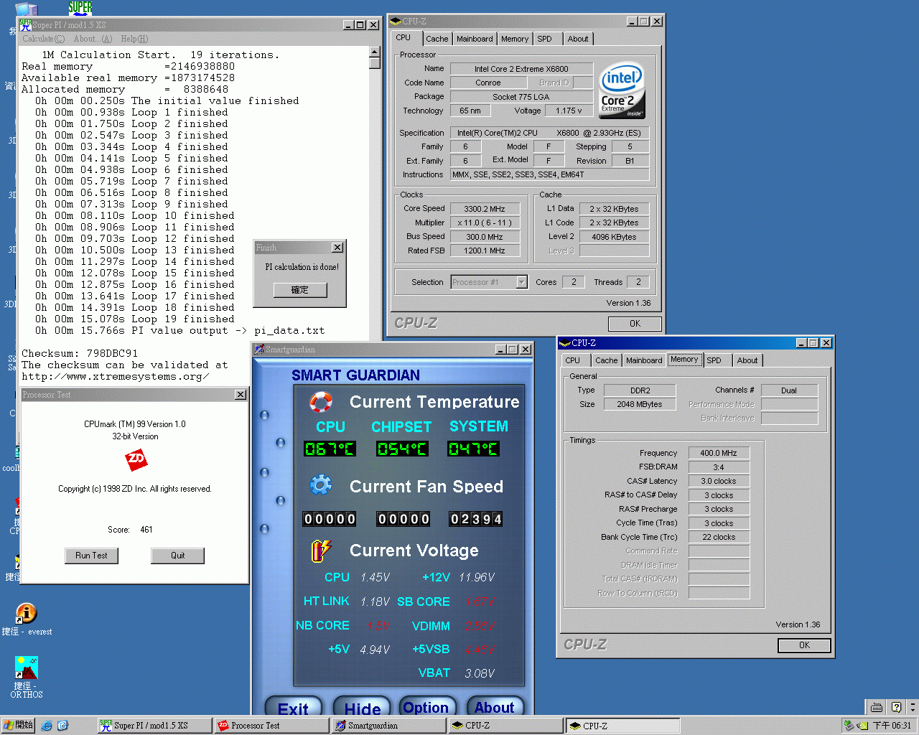
Task: Click the lifebuoy icon beside Current Temperature
Action: coord(320,402)
